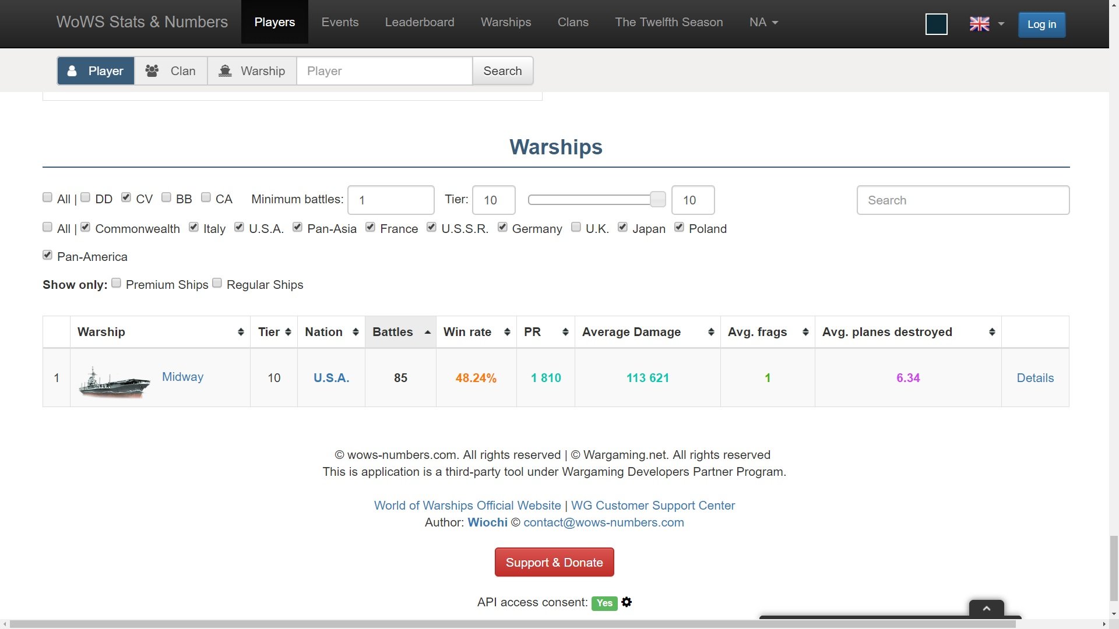The height and width of the screenshot is (629, 1119).
Task: Check the U.K. nation checkbox
Action: click(576, 227)
